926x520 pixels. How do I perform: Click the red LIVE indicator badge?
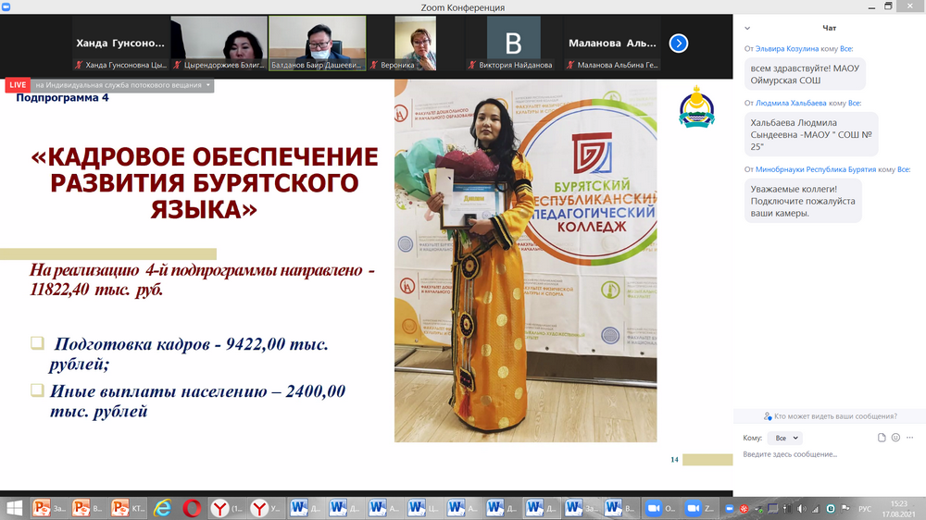[x=17, y=85]
